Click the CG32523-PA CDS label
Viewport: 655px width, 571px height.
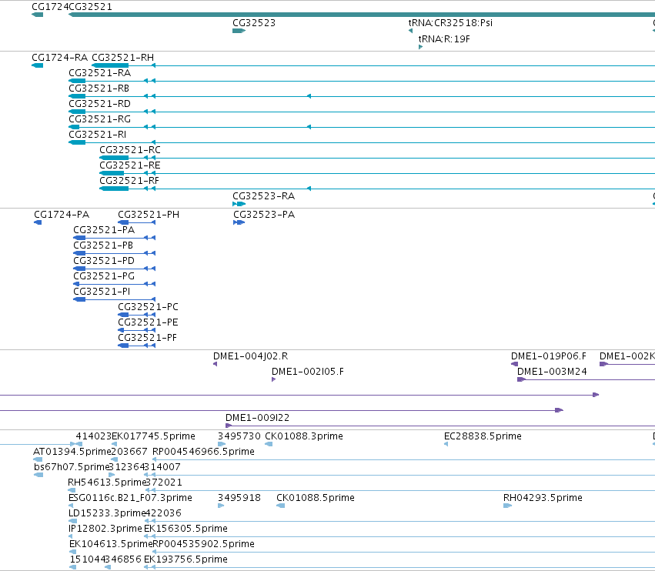click(264, 215)
